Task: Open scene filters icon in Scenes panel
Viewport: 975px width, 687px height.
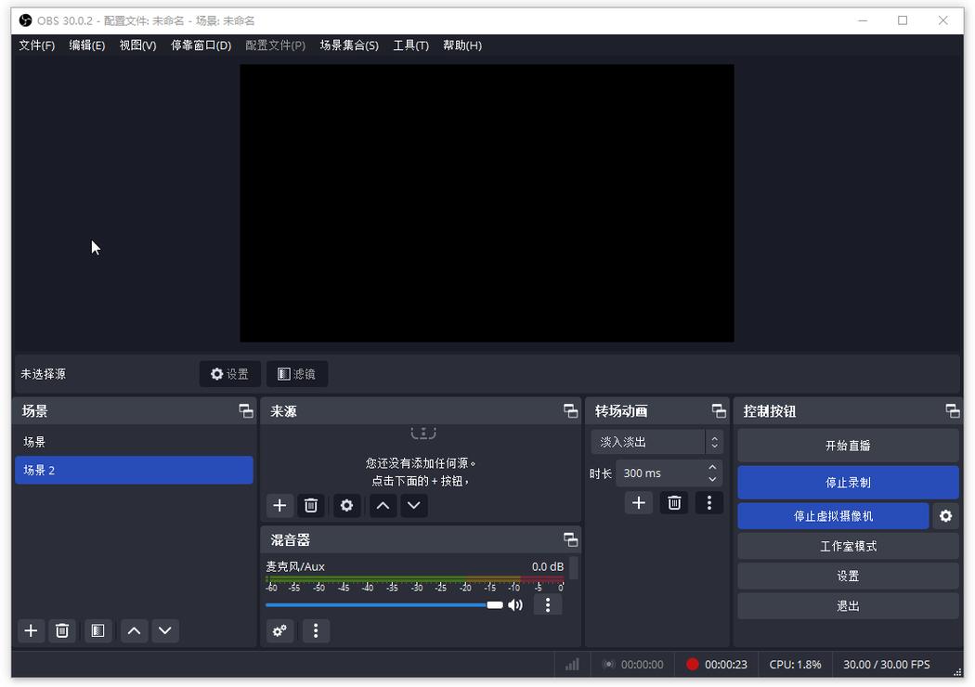Action: (97, 630)
